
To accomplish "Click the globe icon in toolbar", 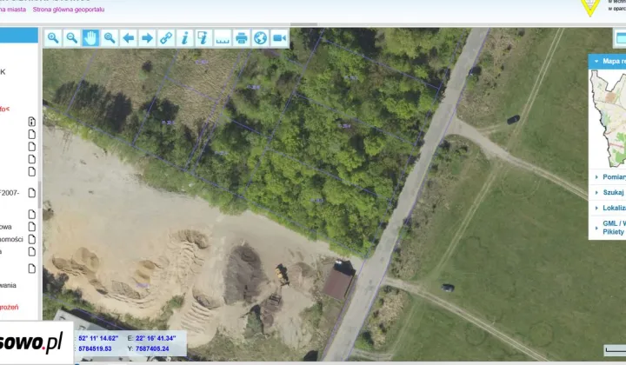I will pos(260,38).
